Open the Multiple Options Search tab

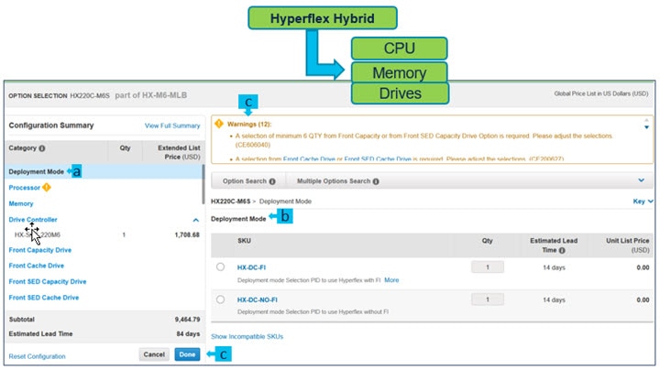pos(334,181)
